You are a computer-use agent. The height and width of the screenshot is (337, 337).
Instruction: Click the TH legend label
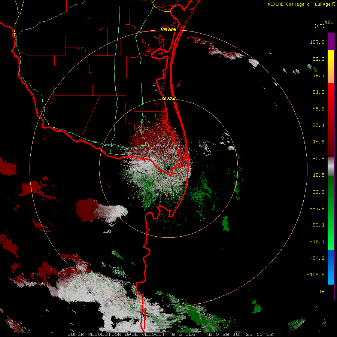pyautogui.click(x=322, y=292)
